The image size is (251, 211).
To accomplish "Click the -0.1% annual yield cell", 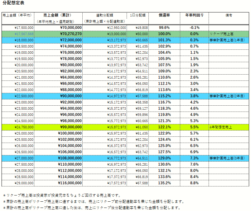I will (194, 28).
